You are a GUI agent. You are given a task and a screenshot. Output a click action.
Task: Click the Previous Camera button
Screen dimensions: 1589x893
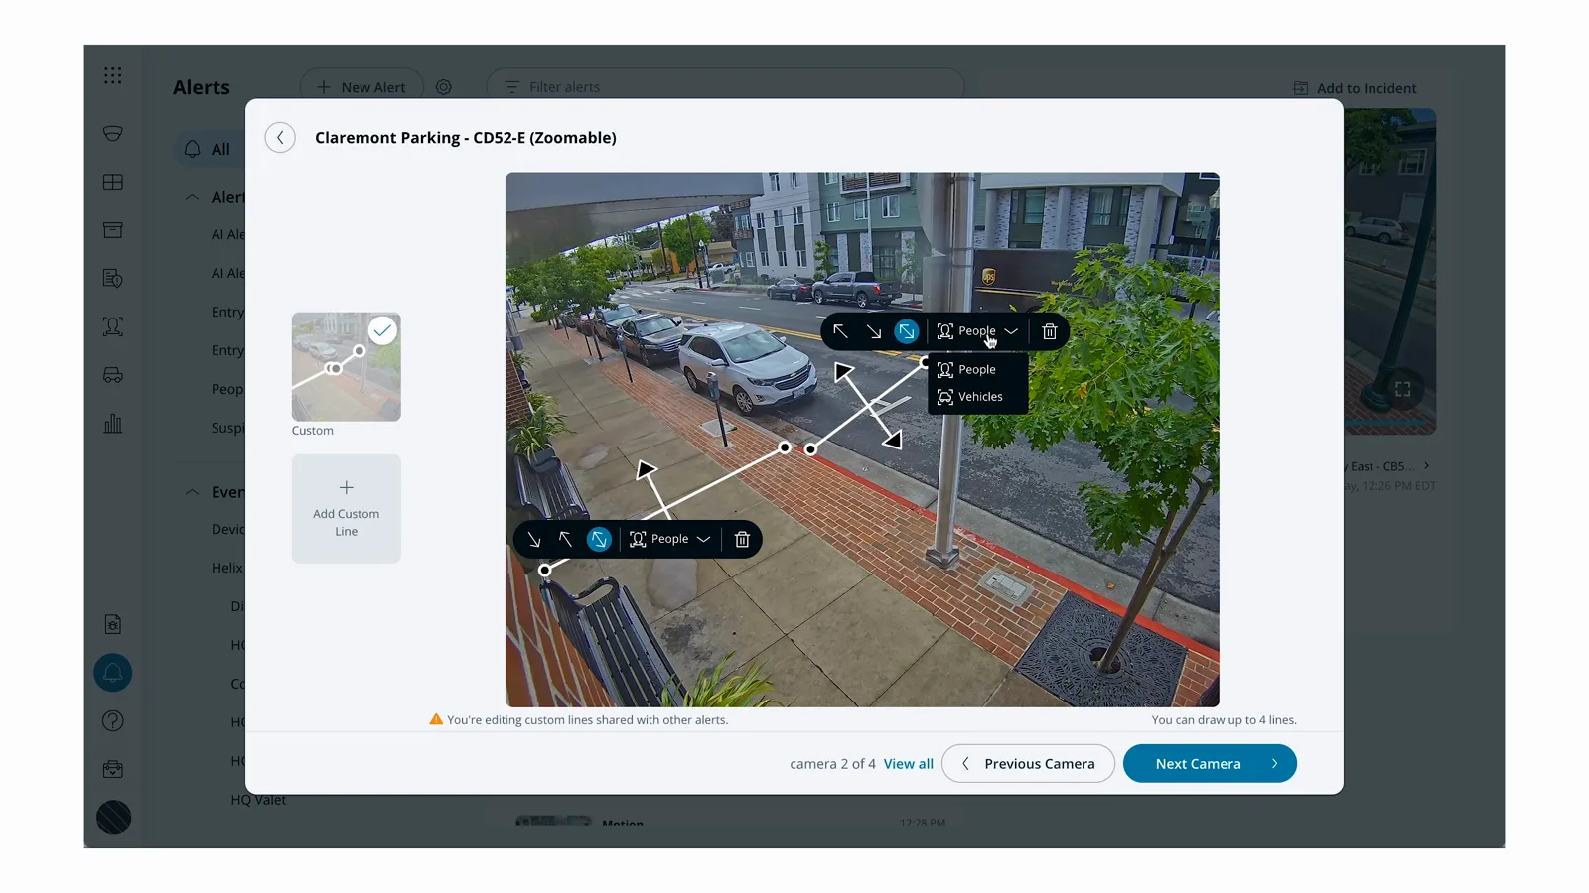(1028, 764)
